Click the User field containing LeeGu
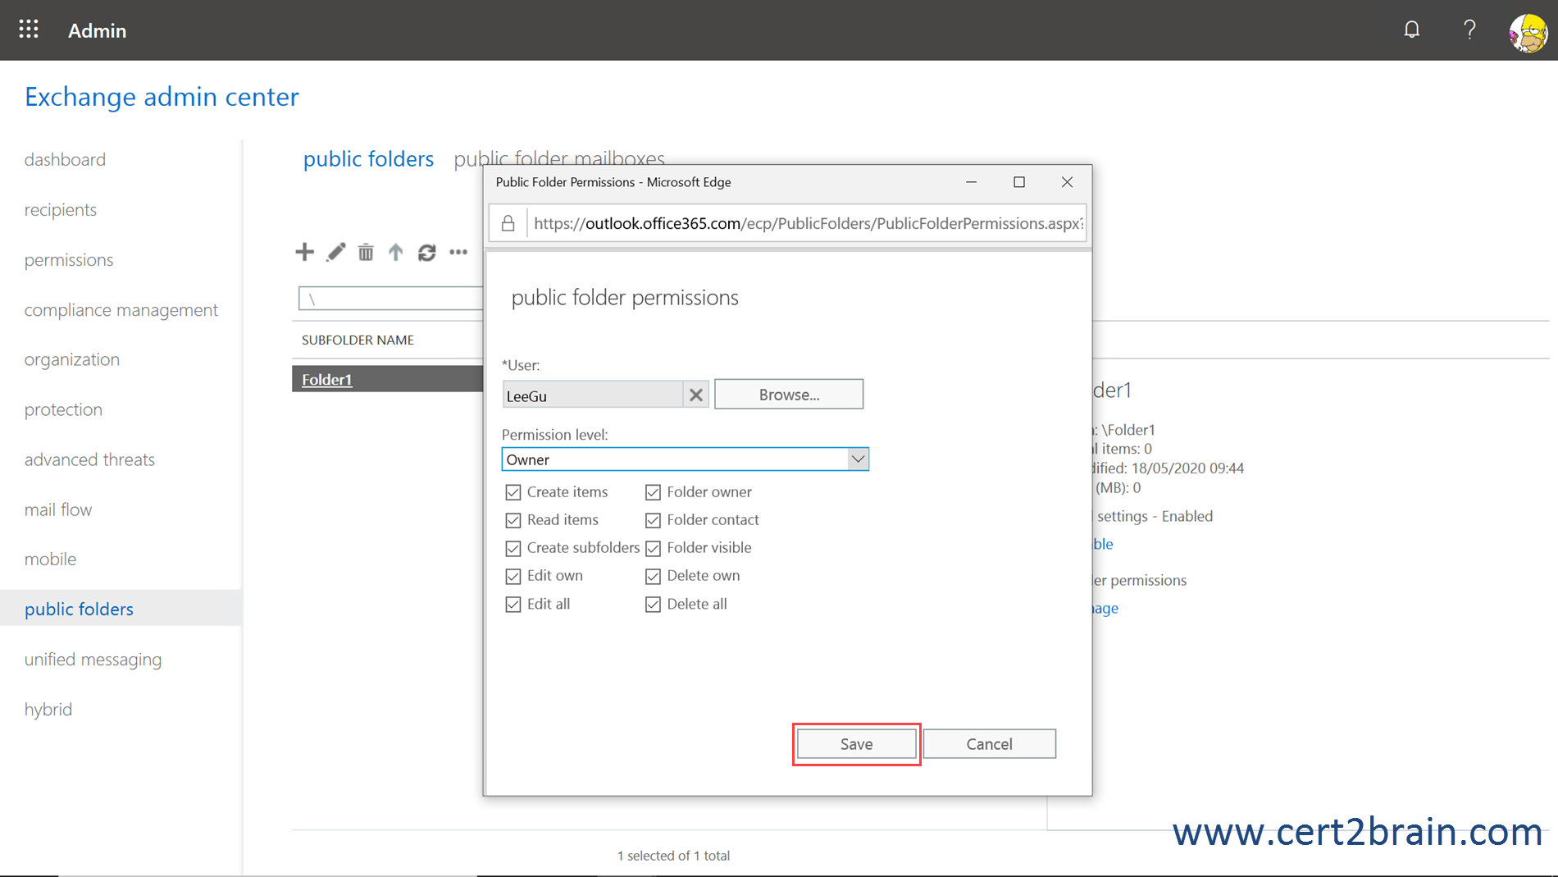The image size is (1558, 877). [593, 395]
